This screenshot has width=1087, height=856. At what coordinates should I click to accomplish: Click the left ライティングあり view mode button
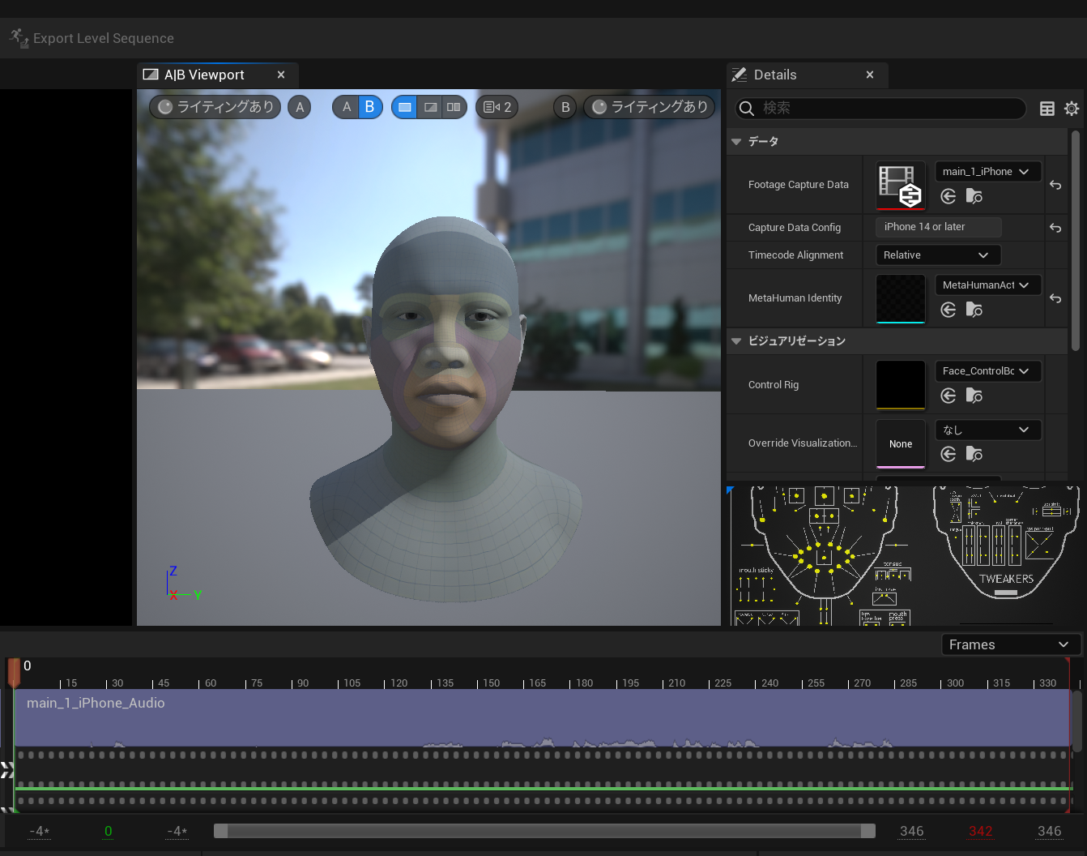tap(215, 107)
